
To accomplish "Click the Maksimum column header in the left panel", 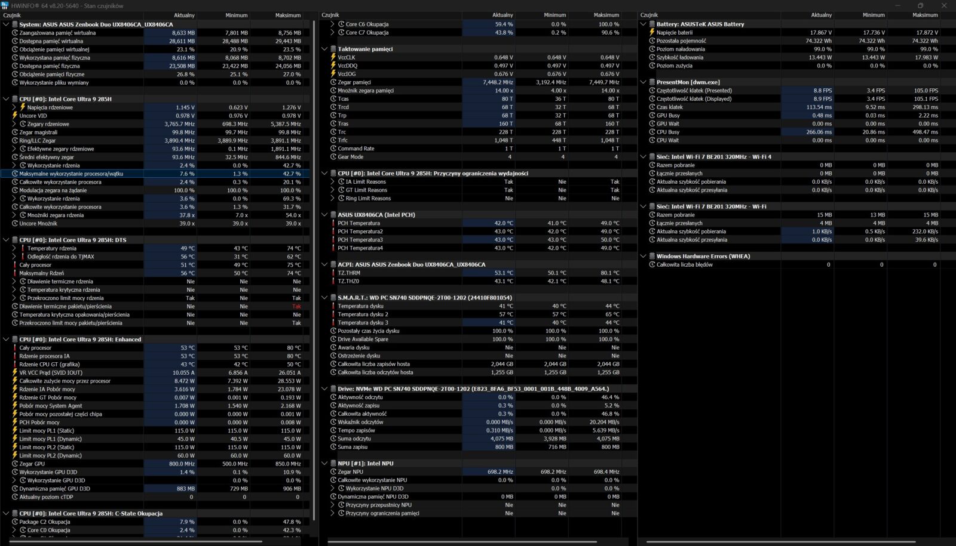I will click(287, 16).
